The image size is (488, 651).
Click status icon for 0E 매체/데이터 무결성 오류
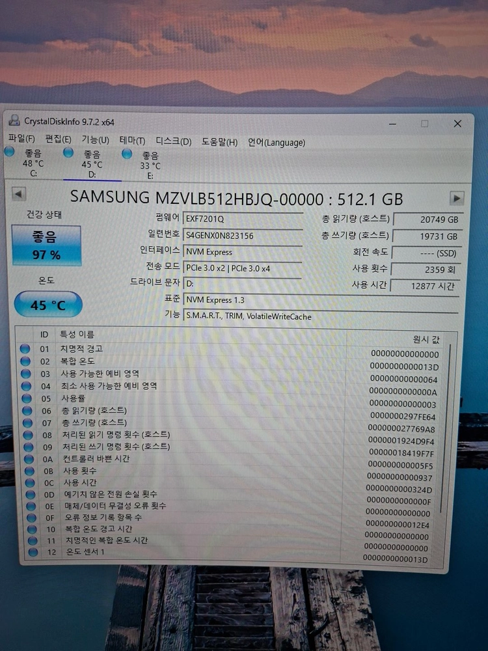(31, 506)
